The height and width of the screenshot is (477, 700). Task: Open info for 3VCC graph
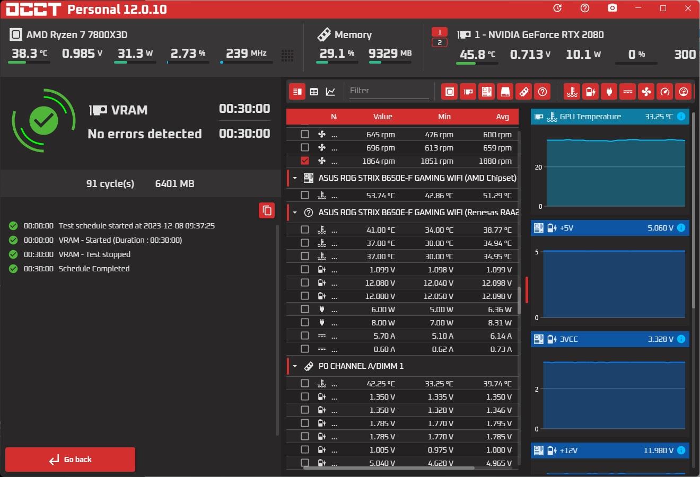pyautogui.click(x=681, y=339)
